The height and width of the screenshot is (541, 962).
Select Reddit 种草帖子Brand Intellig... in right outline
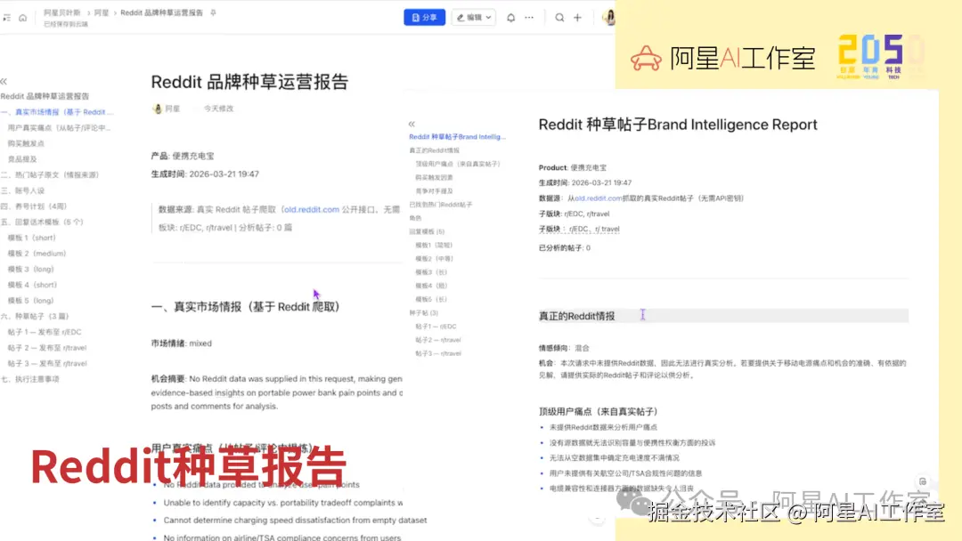pyautogui.click(x=458, y=137)
